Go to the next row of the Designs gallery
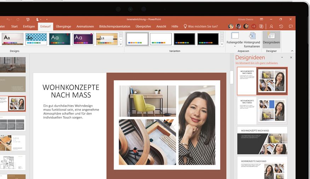The height and width of the screenshot is (179, 310). coord(121,39)
